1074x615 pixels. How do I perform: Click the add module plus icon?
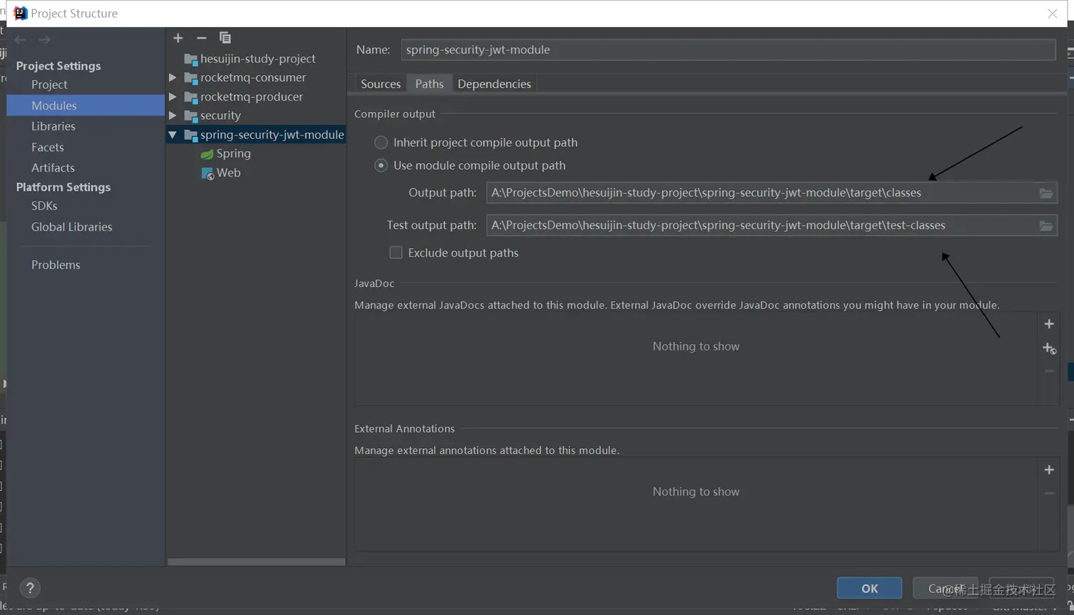[x=178, y=38]
